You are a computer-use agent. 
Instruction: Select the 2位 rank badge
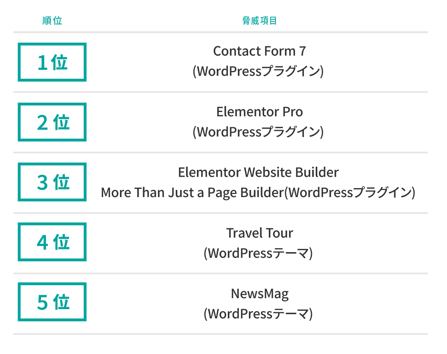(52, 123)
